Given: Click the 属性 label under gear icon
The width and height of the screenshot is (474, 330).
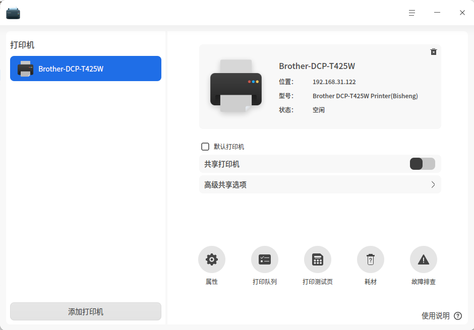Looking at the screenshot, I should click(212, 282).
